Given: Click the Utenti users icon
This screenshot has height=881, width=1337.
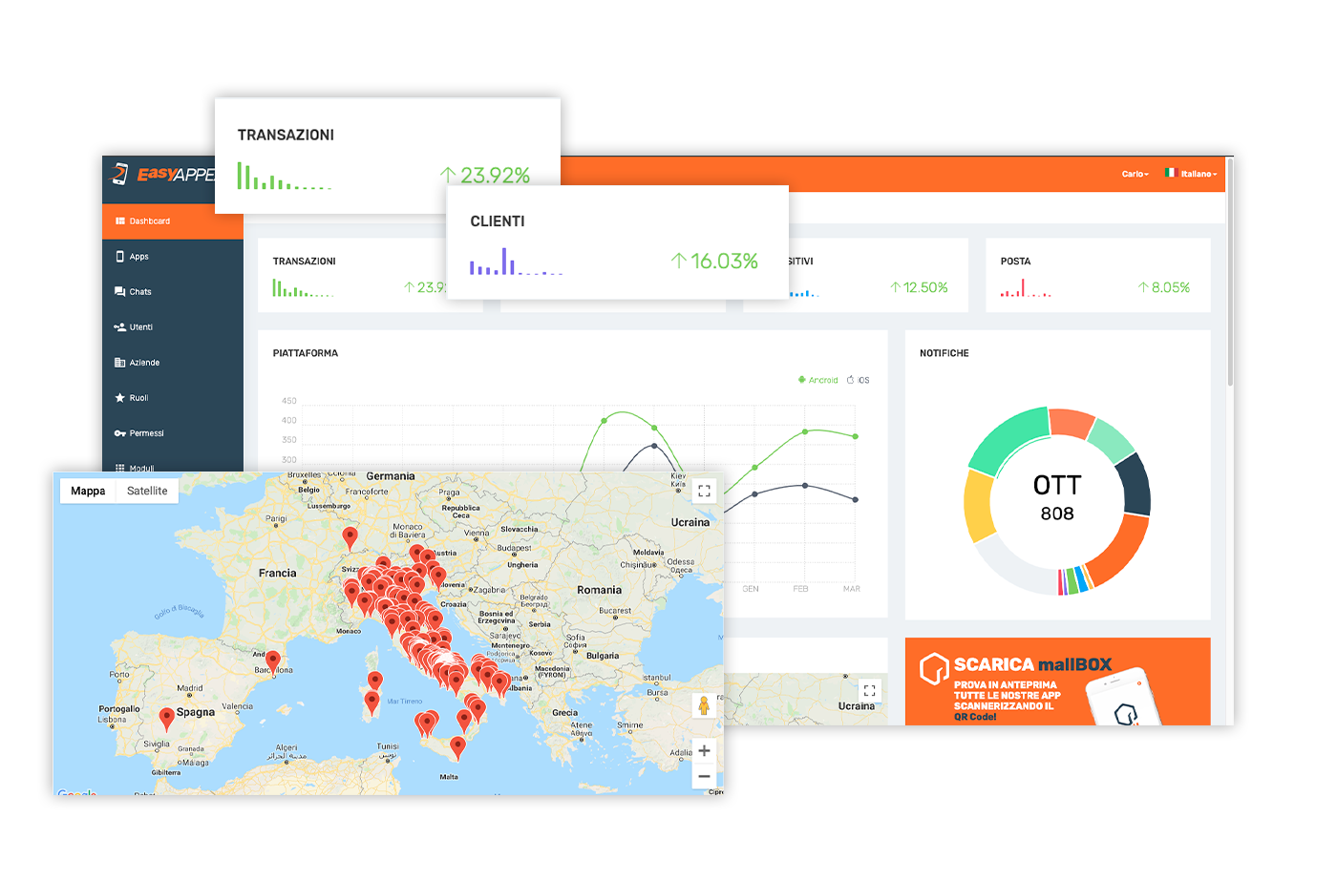Looking at the screenshot, I should point(119,327).
